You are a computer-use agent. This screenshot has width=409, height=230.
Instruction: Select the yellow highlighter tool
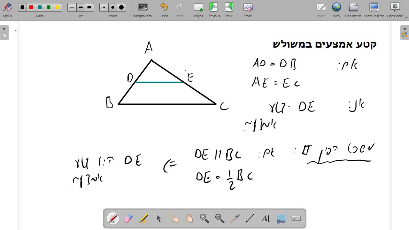pyautogui.click(x=143, y=218)
